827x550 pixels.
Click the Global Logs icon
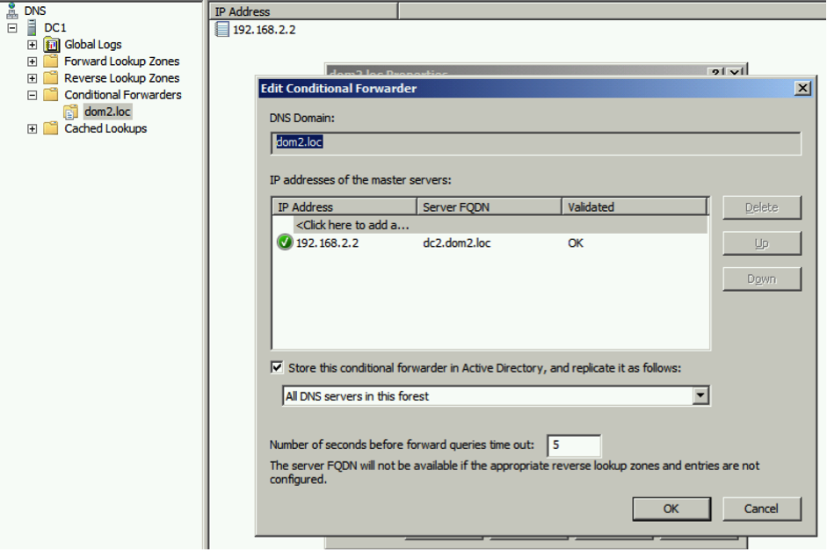(x=51, y=44)
